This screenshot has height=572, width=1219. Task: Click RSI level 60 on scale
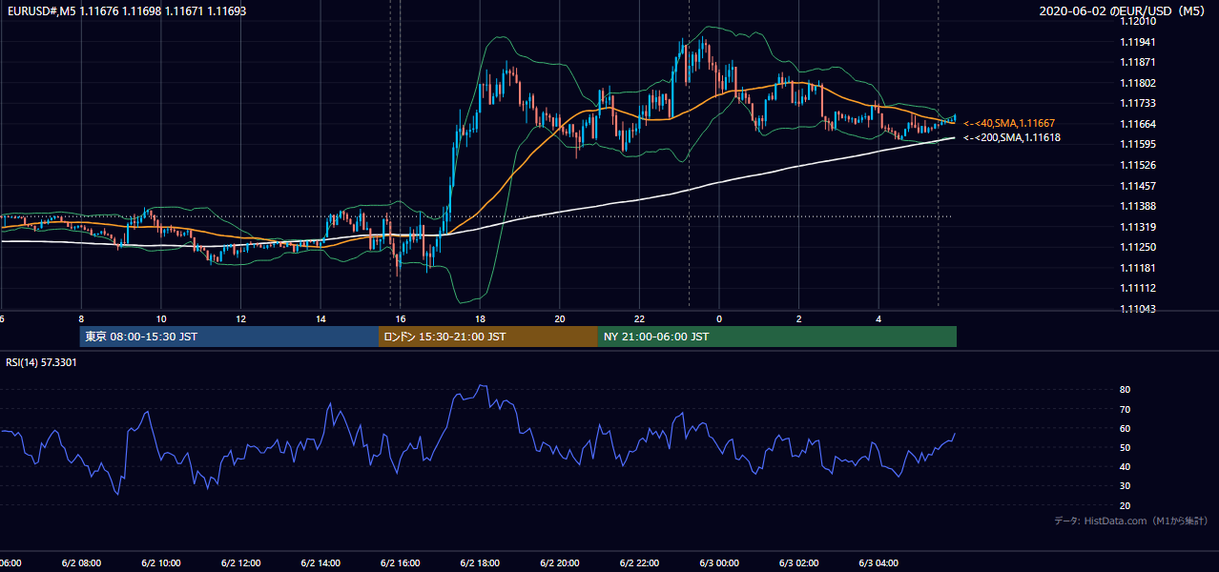[1125, 428]
